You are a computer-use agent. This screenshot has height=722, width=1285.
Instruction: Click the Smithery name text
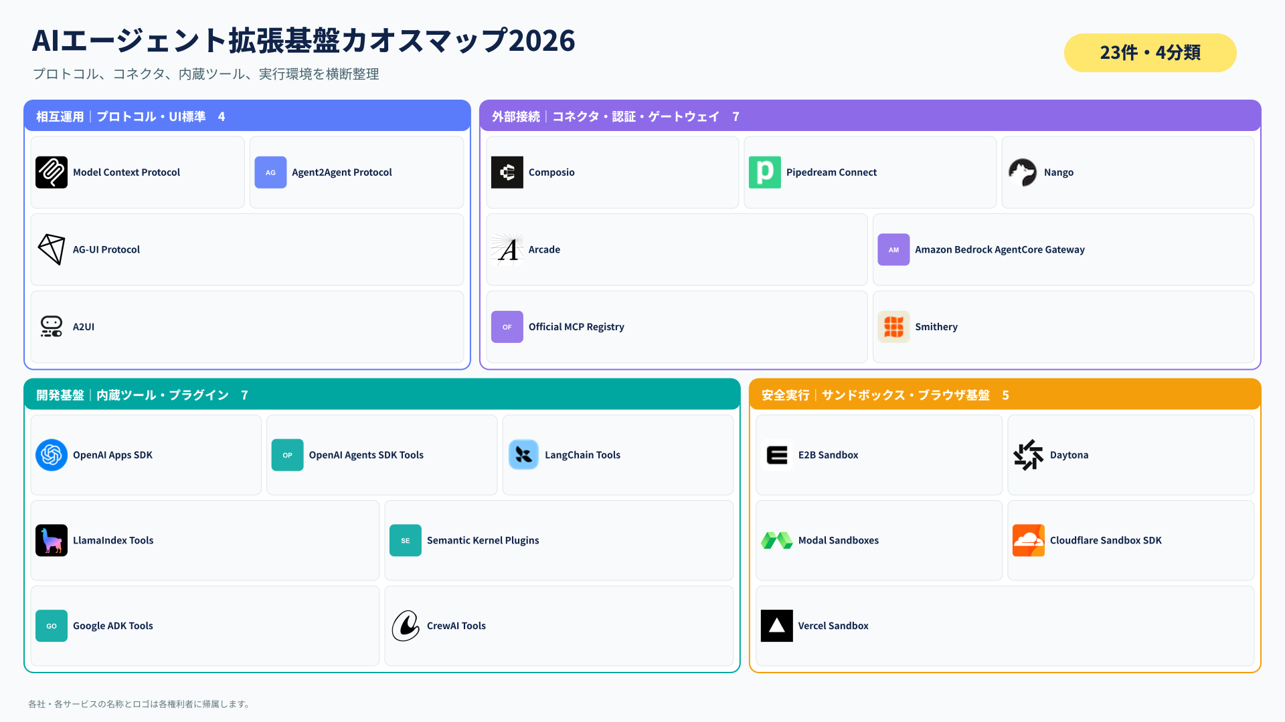[936, 327]
